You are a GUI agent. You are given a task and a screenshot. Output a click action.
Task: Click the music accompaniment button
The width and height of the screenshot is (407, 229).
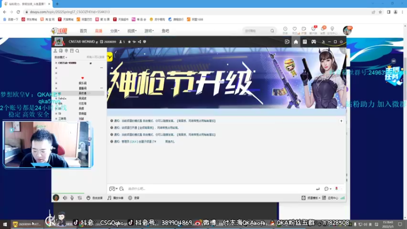tap(115, 198)
